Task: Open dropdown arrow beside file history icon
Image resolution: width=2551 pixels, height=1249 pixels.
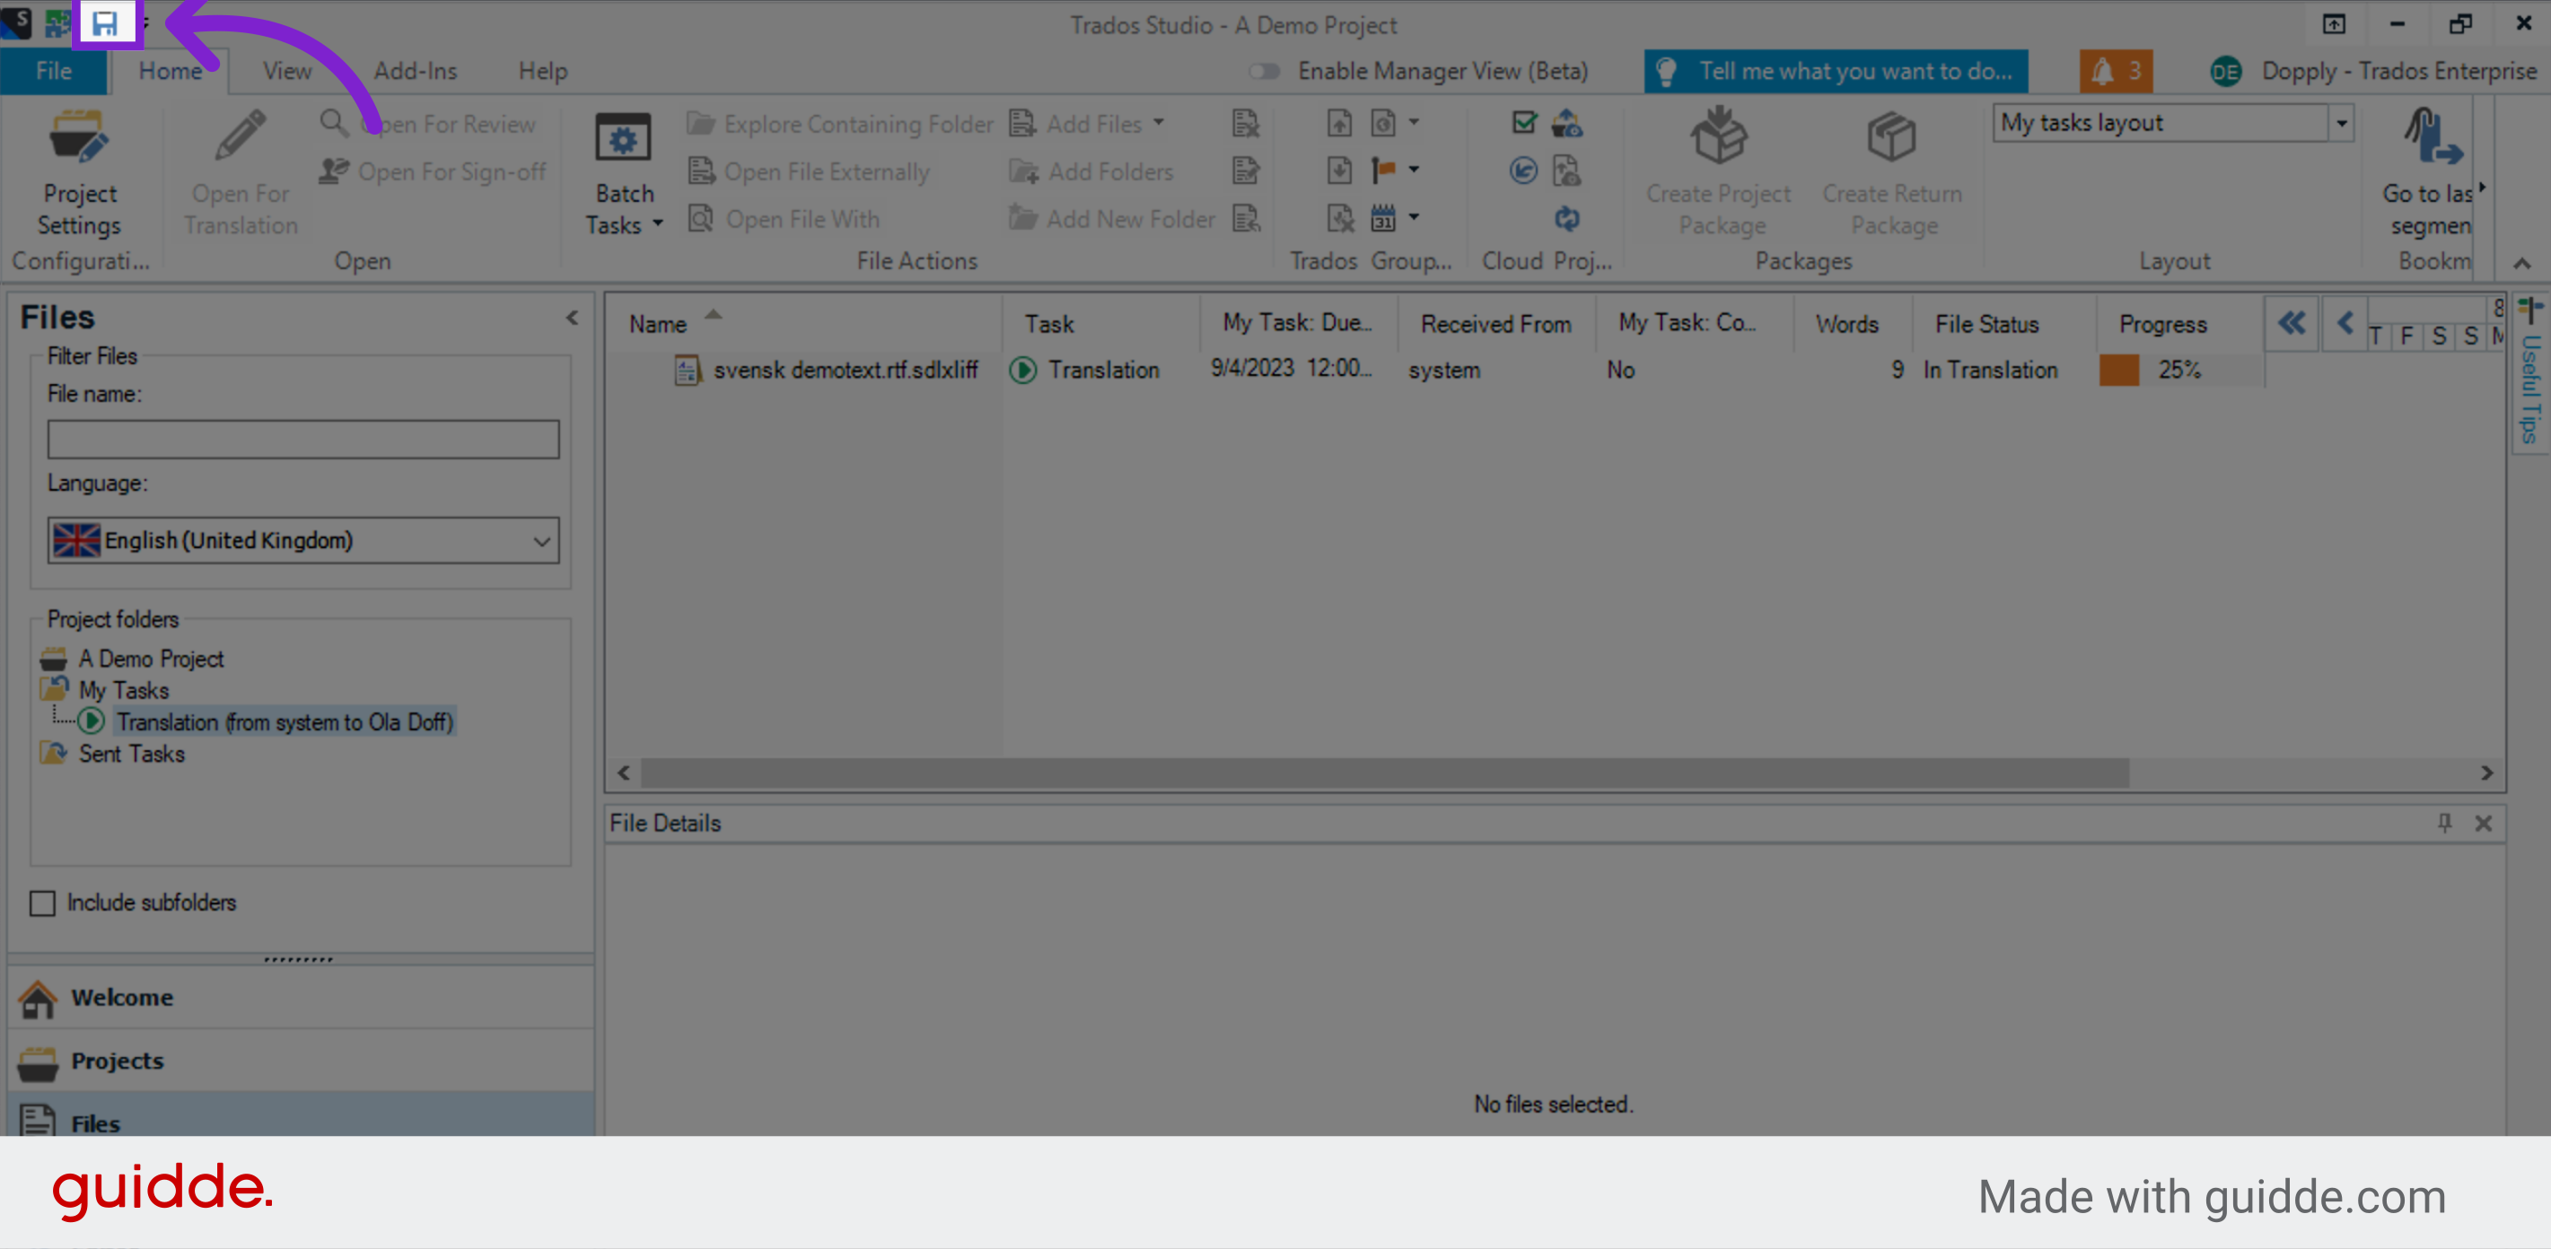Action: coord(1414,122)
